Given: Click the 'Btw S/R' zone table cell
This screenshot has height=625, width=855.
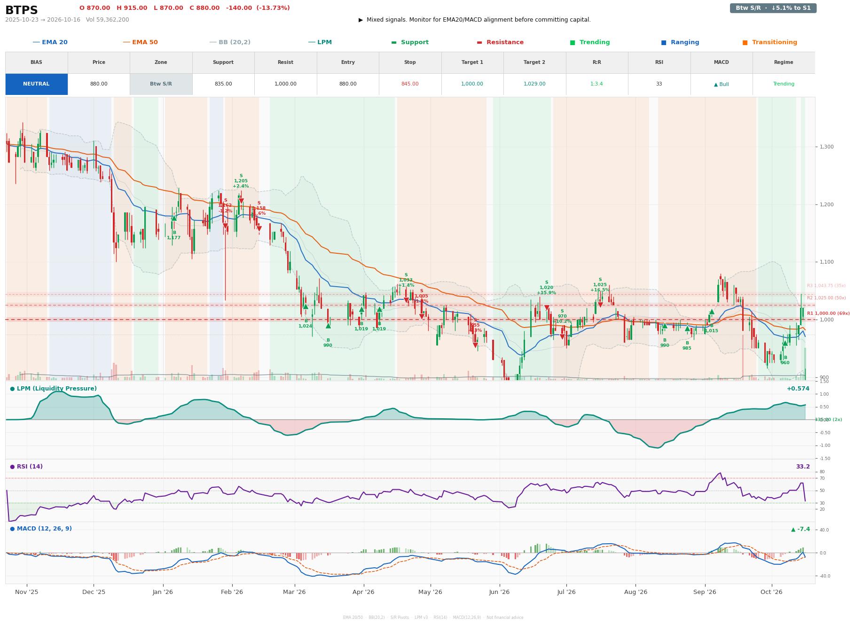Looking at the screenshot, I should coord(161,84).
